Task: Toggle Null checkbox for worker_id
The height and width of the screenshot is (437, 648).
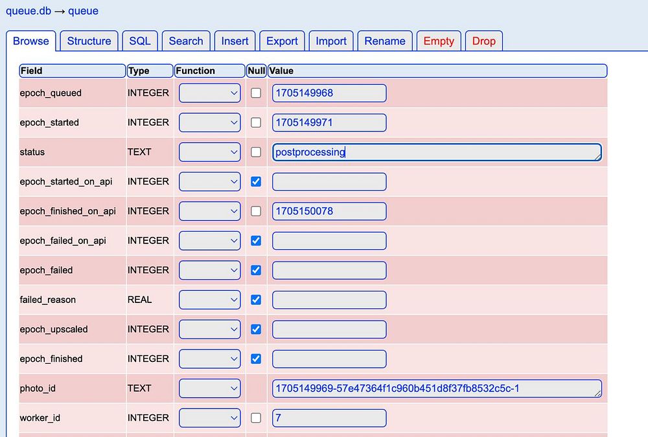Action: coord(256,418)
